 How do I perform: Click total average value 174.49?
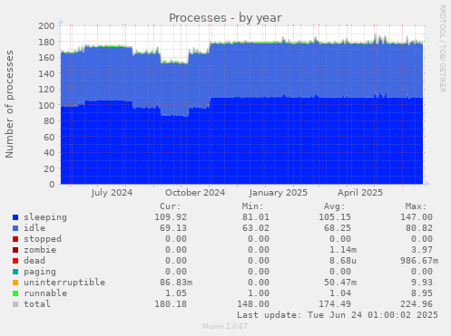pos(335,304)
